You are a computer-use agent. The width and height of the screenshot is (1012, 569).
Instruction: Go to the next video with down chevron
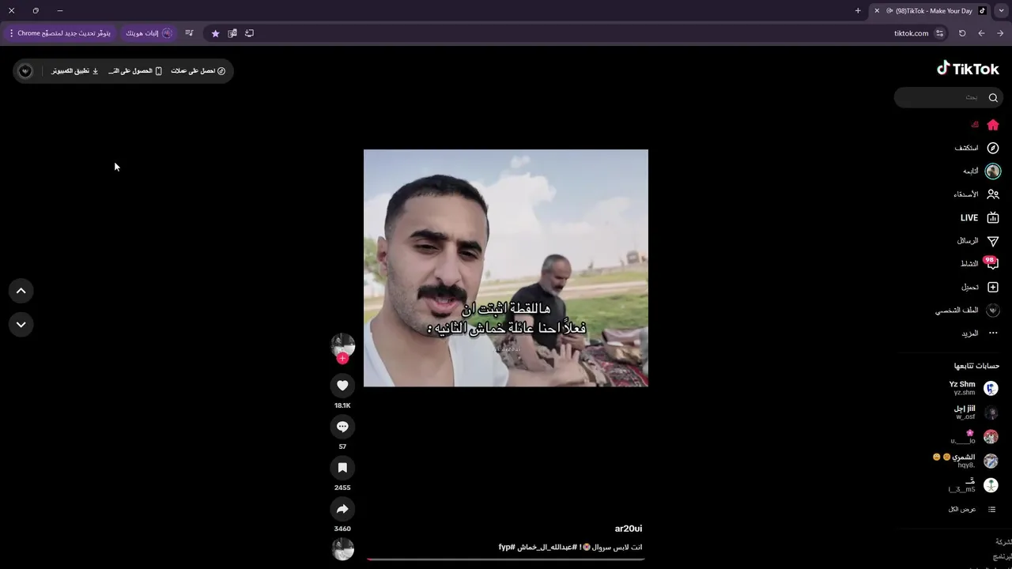(x=21, y=324)
